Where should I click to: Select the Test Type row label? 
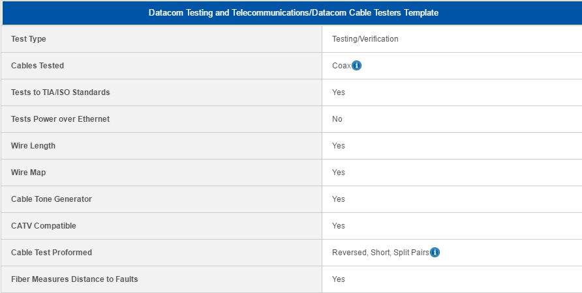[29, 39]
